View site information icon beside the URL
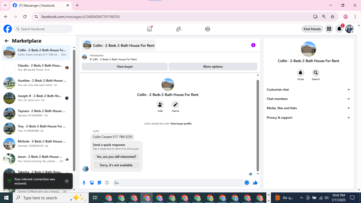 pos(36,17)
